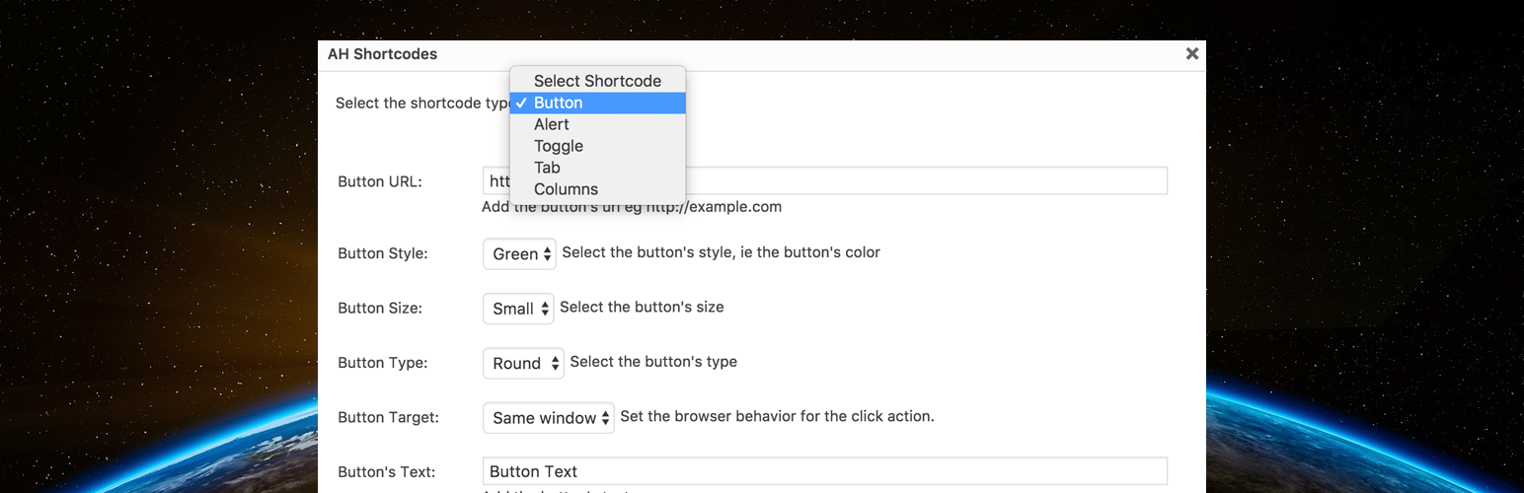Click the 'Button Style:' label
The height and width of the screenshot is (493, 1524).
point(383,253)
